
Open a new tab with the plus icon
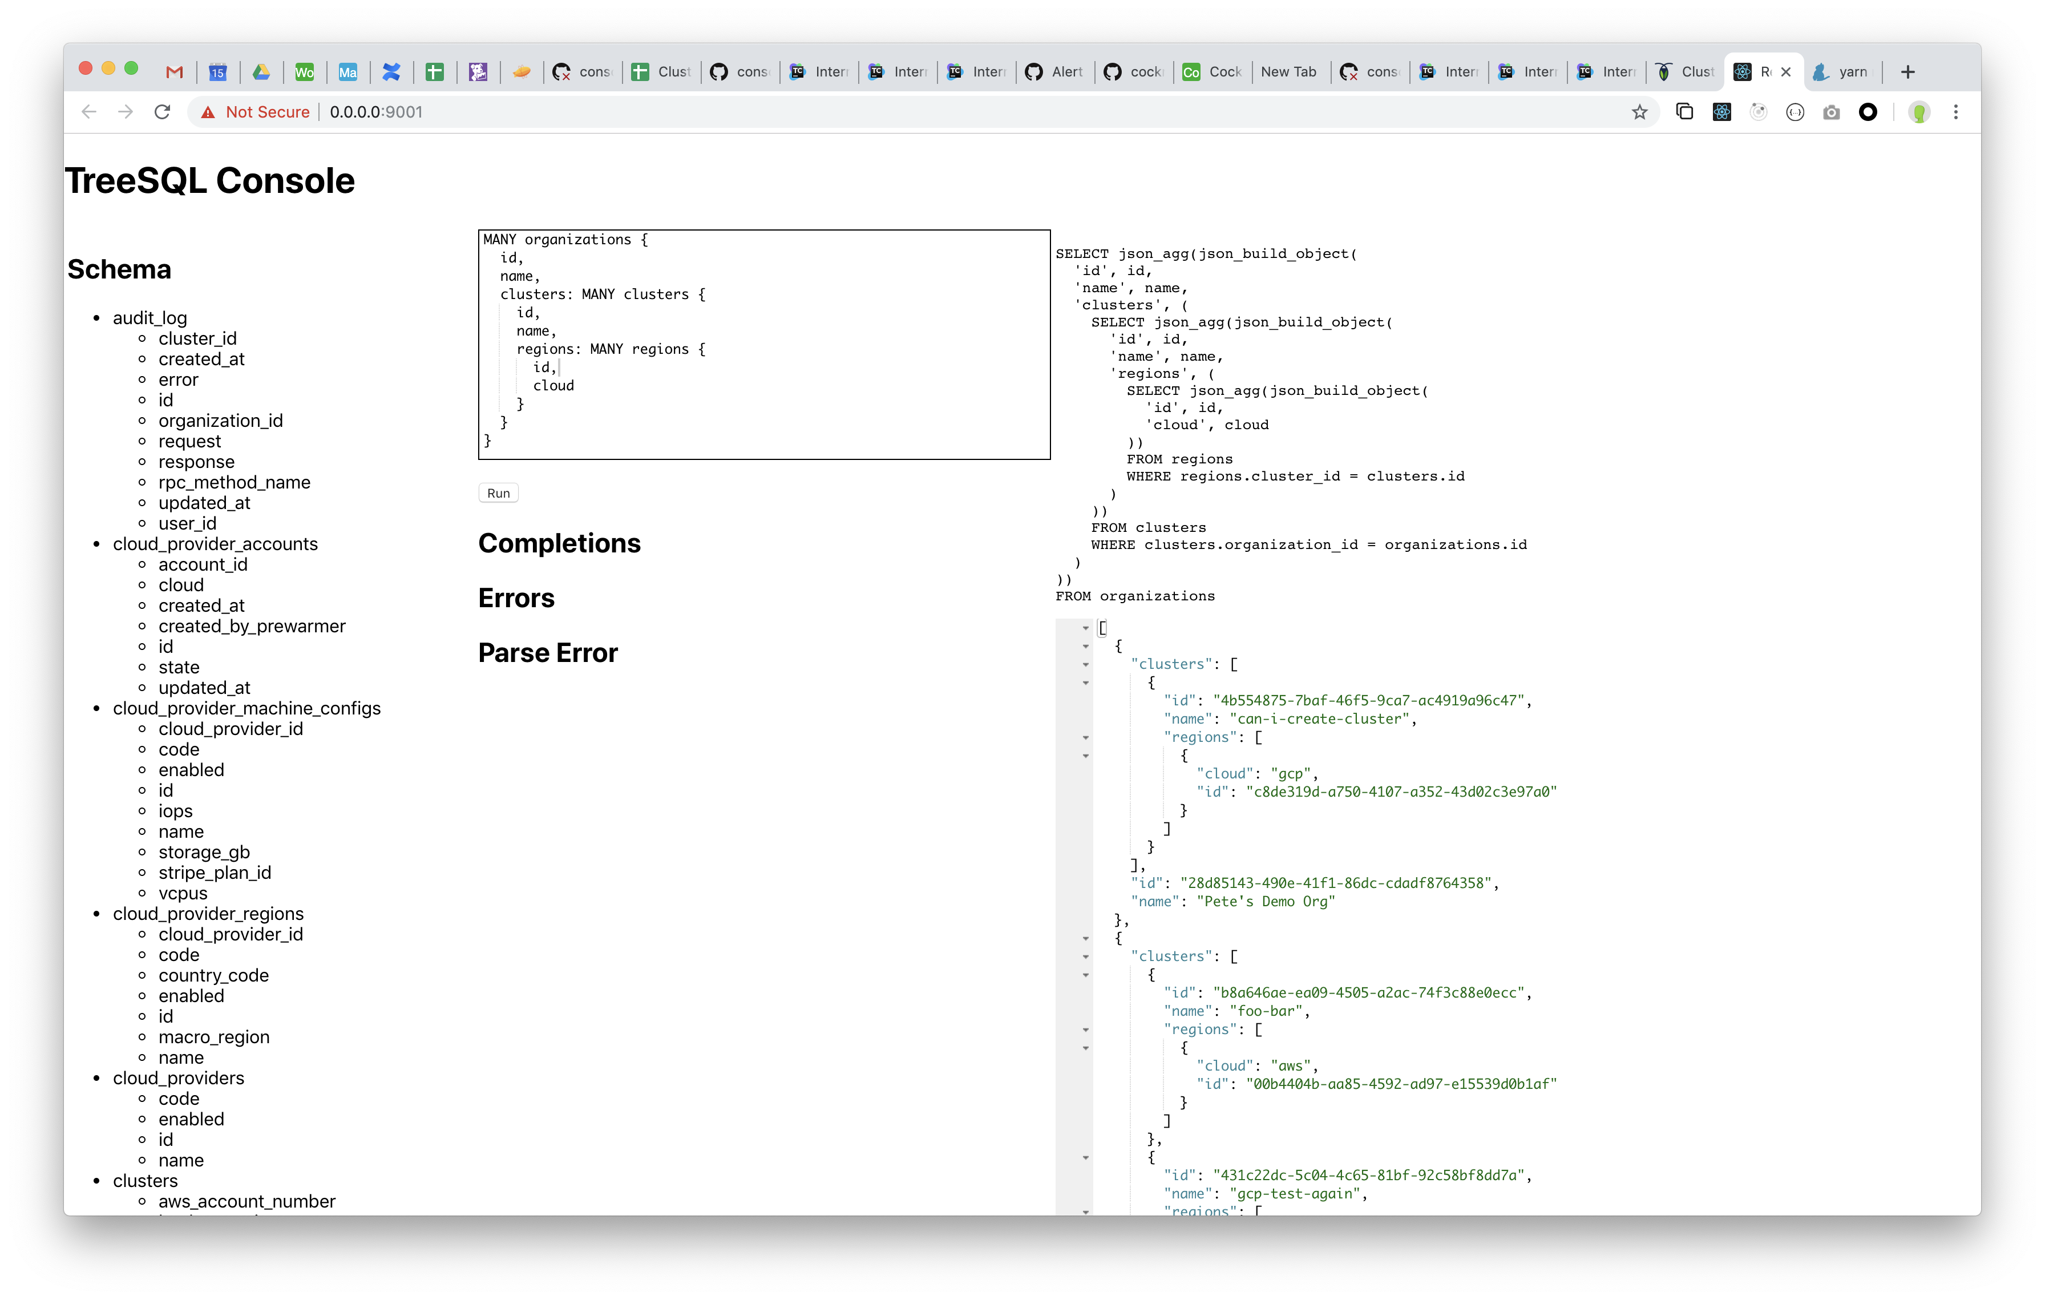(1908, 72)
